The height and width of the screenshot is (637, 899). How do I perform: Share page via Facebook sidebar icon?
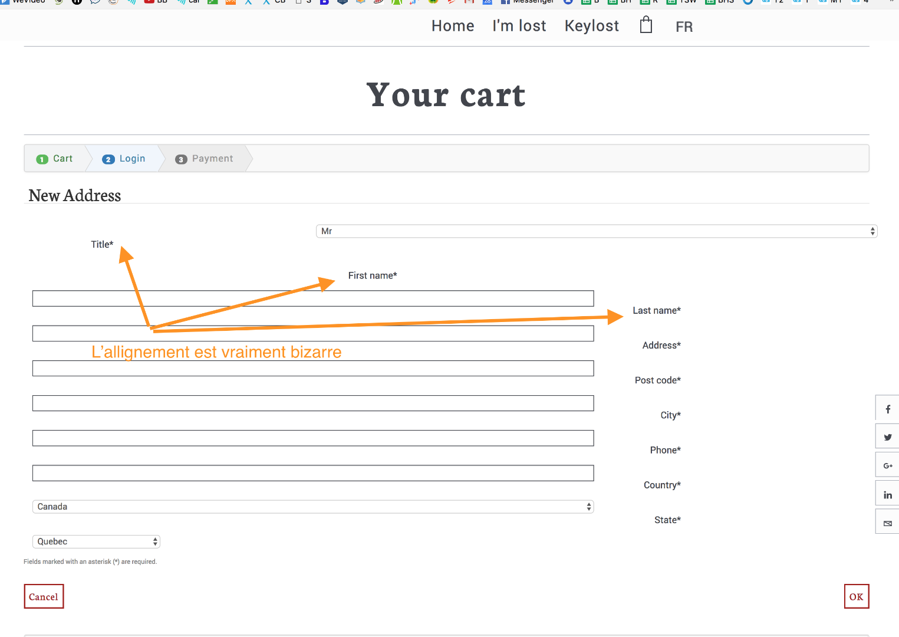887,409
